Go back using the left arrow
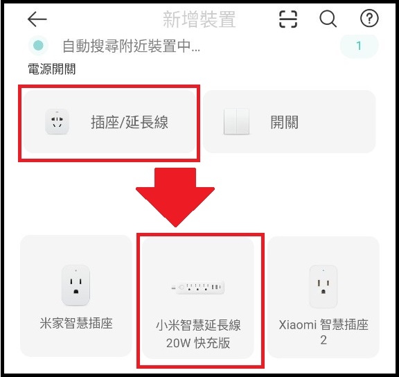Screen dimensions: 399x377 tap(37, 19)
